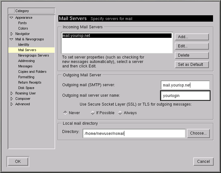Select mail.yourisp.net in incoming servers list
Screen dimensions: 221x173
(x=116, y=36)
